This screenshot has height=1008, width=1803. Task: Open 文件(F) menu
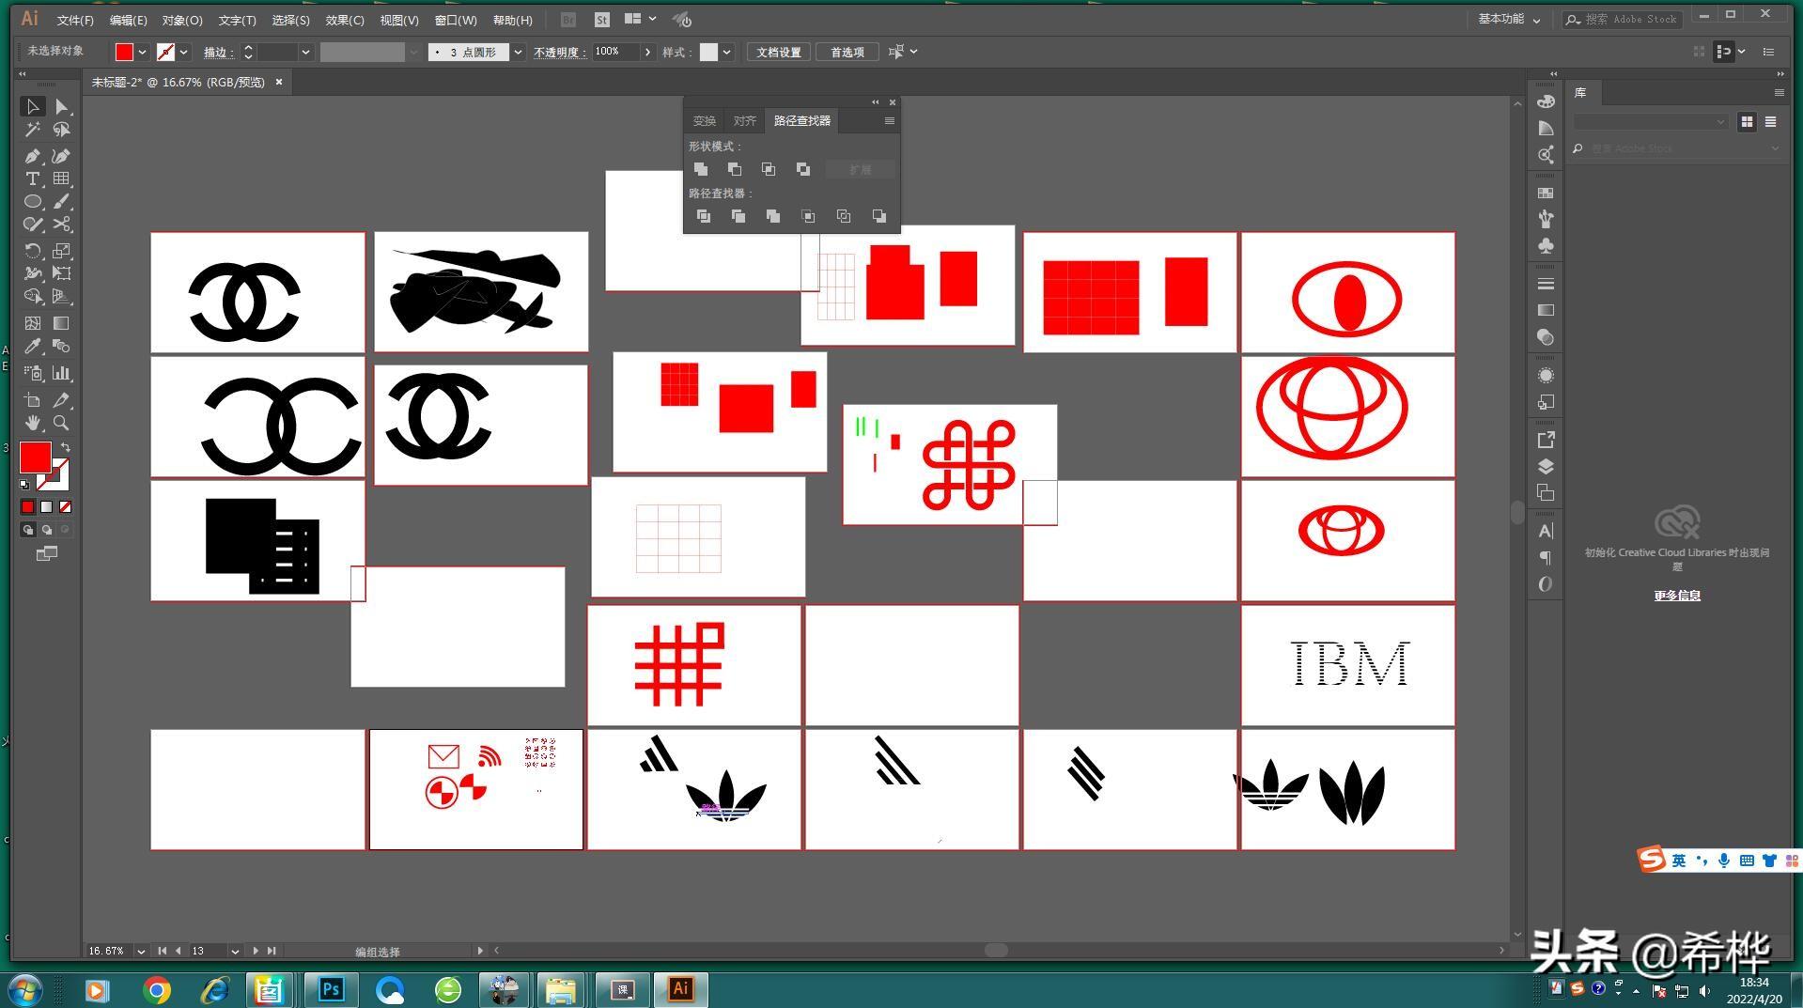coord(75,20)
